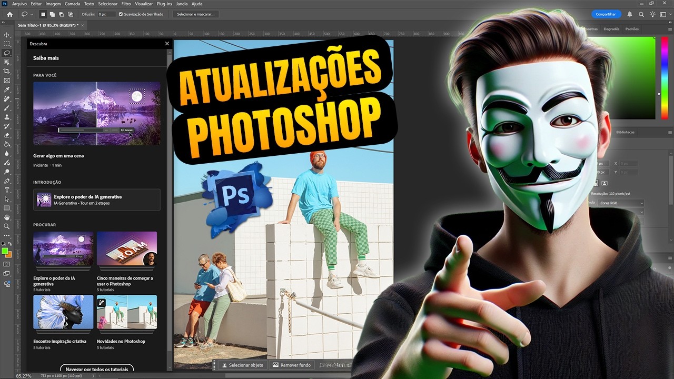Choose Subtract from Selection mode
The image size is (674, 379).
point(62,14)
